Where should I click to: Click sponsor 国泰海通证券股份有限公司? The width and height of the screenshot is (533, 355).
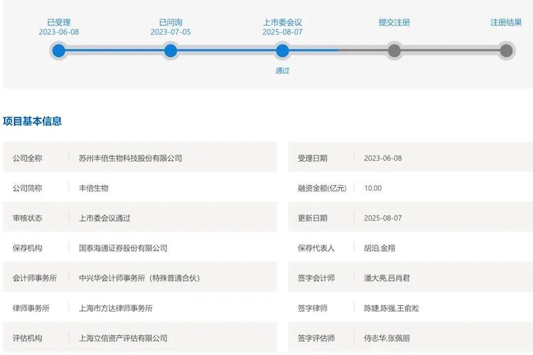coord(123,248)
